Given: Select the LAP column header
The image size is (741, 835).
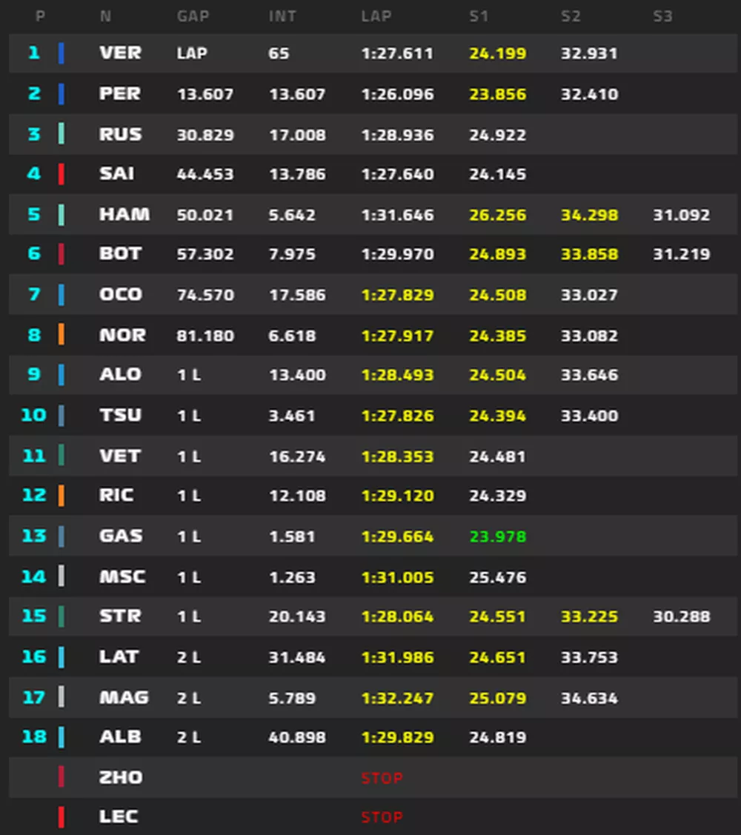Looking at the screenshot, I should (376, 16).
